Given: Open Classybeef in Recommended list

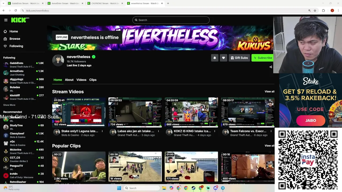Looking at the screenshot, I should coord(24,135).
